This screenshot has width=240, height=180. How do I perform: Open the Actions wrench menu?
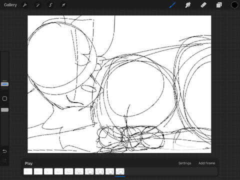25,5
